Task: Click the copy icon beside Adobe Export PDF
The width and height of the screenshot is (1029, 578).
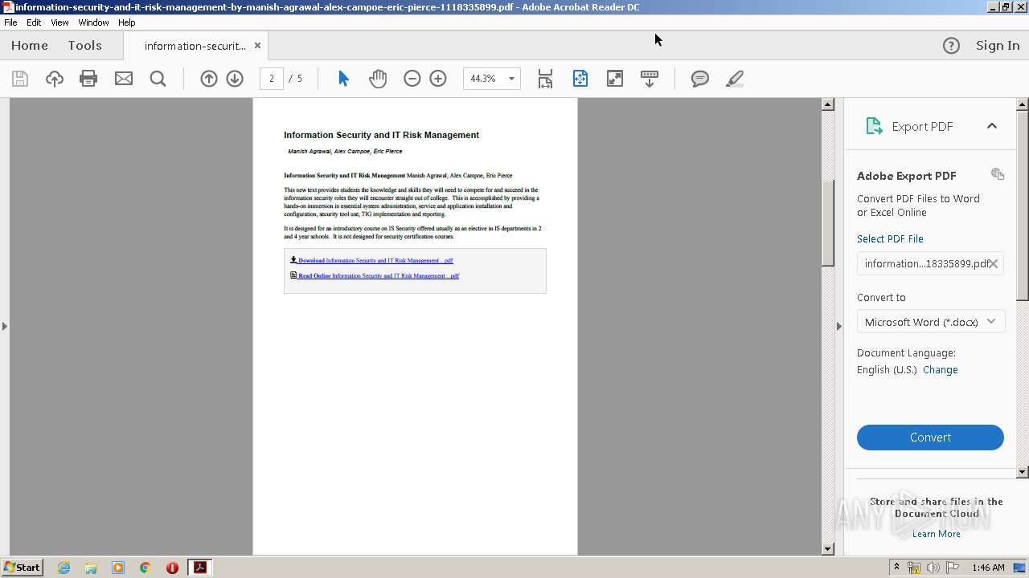Action: tap(998, 174)
